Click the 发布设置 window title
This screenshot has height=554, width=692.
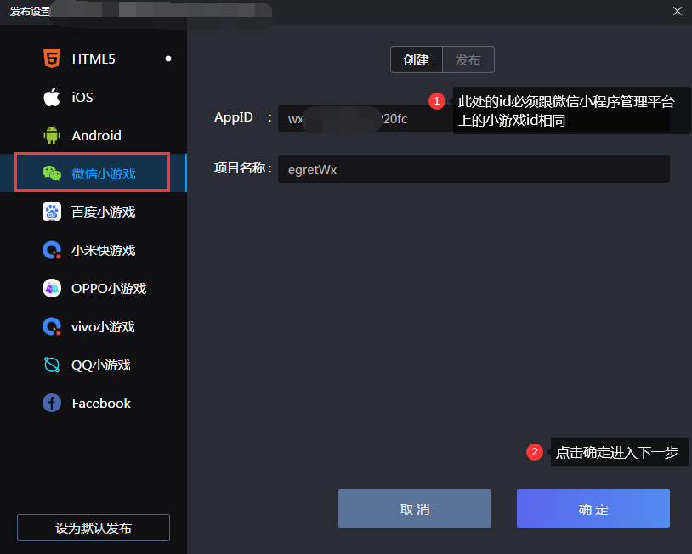[30, 11]
